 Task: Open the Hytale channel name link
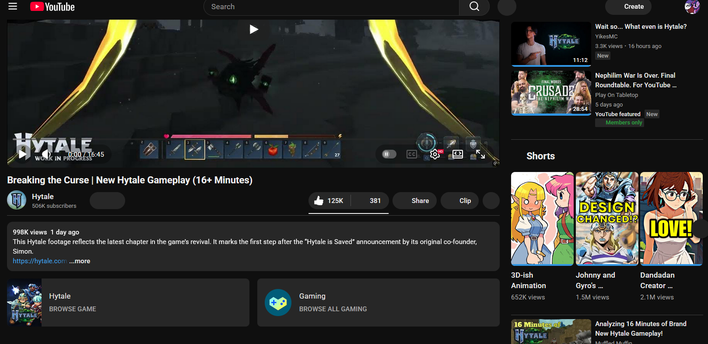pos(43,196)
